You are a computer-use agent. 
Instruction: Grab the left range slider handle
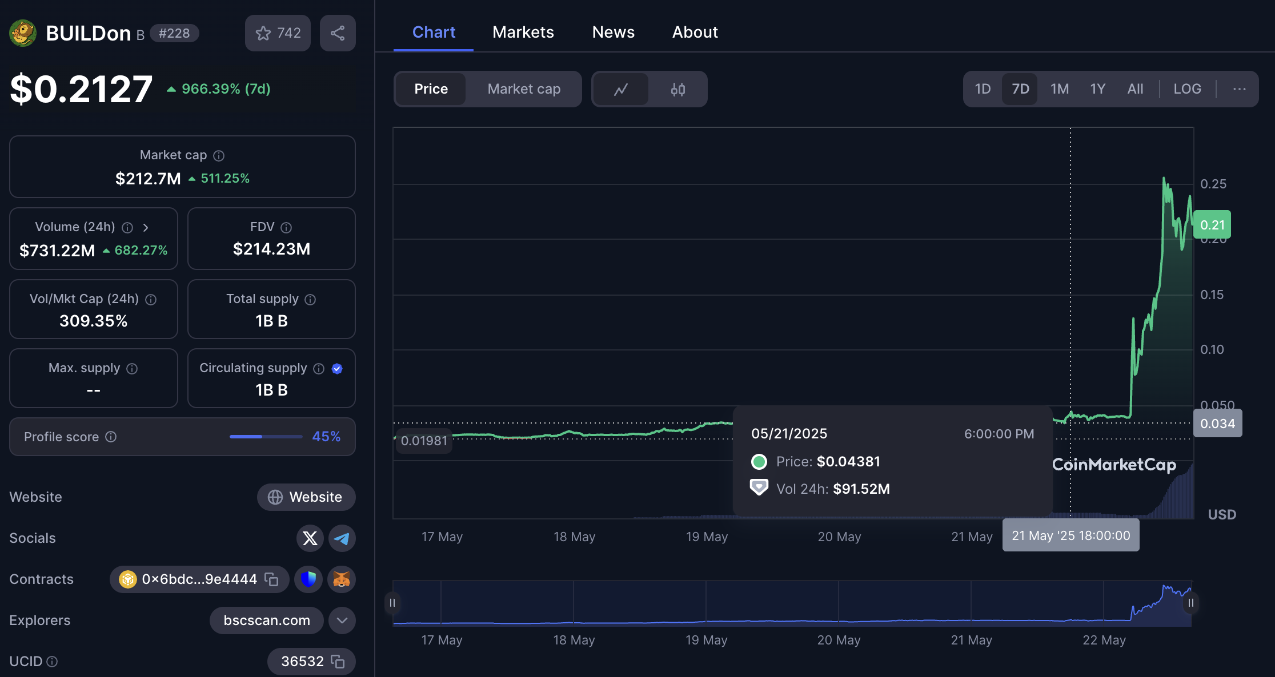coord(392,603)
